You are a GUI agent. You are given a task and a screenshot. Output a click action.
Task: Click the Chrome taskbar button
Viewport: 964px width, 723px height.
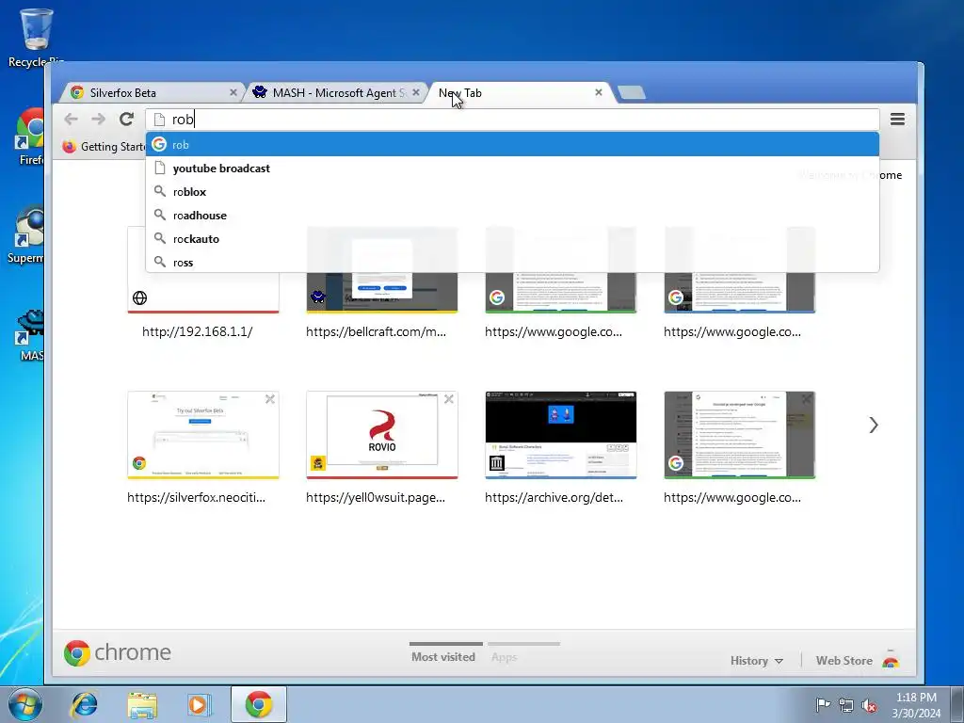pos(259,704)
